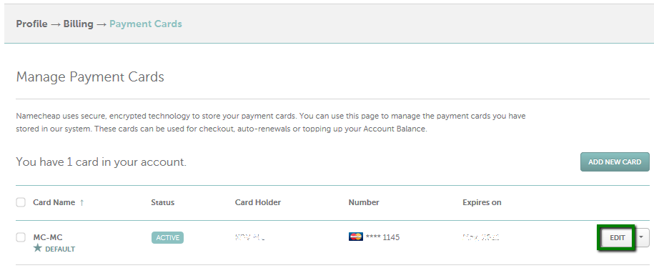Tick the select-all checkbox in table header
654x268 pixels.
[x=21, y=202]
